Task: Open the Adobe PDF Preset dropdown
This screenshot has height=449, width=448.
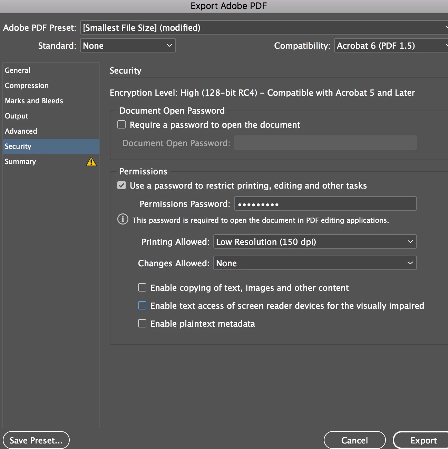Action: (264, 27)
